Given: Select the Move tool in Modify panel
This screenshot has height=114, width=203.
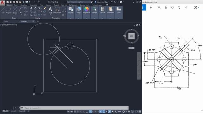Looking at the screenshot, I should pos(31,8).
